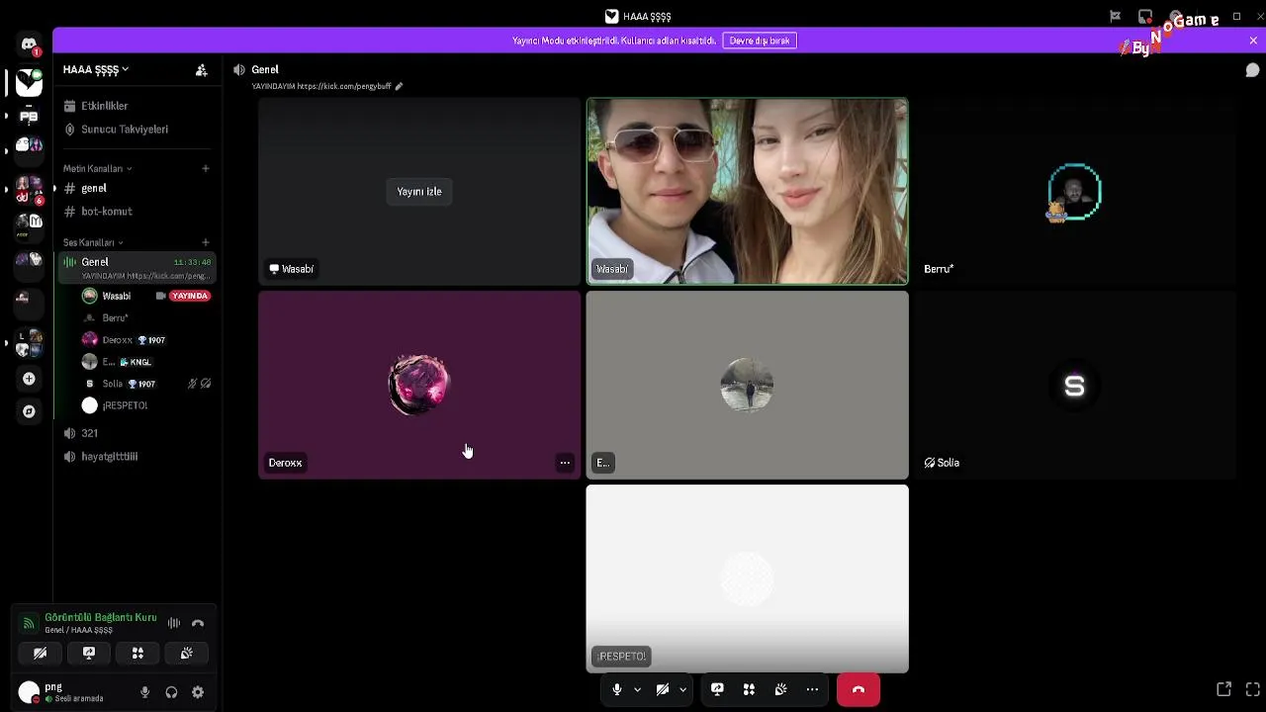The image size is (1266, 712).
Task: Click the red YAYINDA live badge
Action: tap(190, 296)
